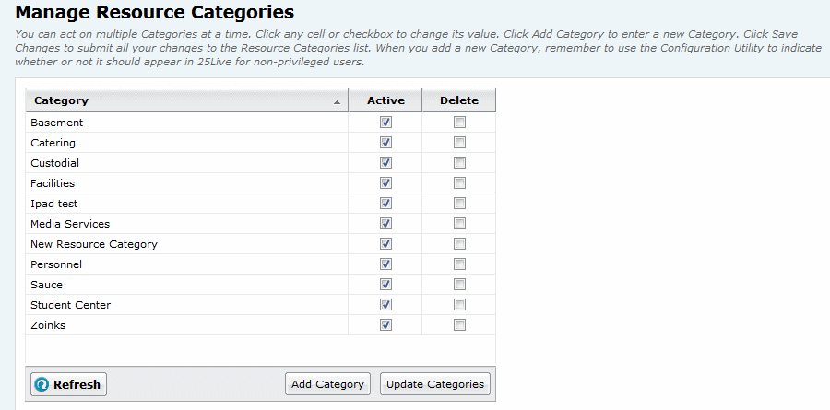Click the Personnel category name
Screen dimensions: 830x410
56,264
